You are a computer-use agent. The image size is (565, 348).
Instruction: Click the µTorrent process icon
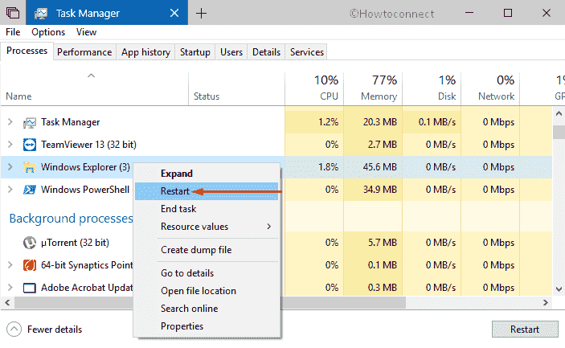pos(30,243)
